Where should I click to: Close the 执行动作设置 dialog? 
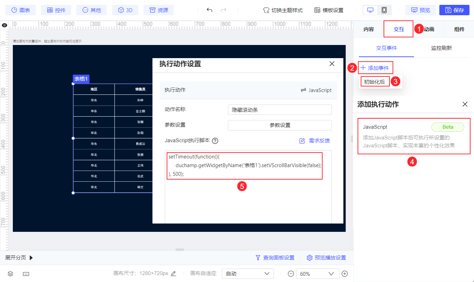pos(332,64)
